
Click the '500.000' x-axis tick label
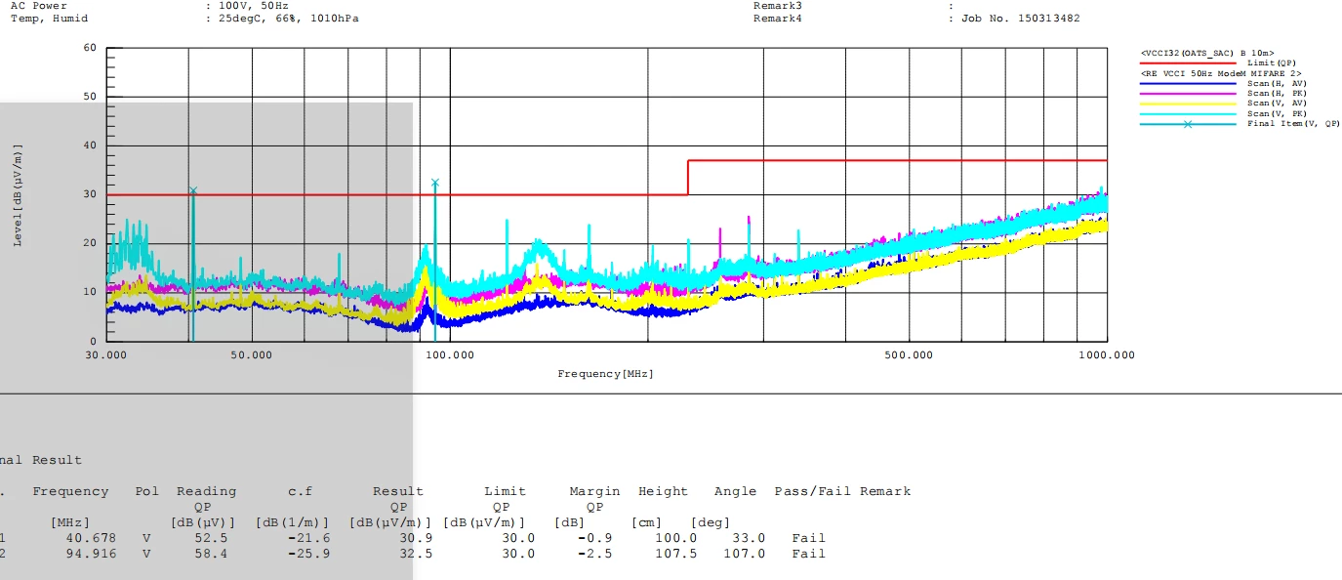[909, 354]
